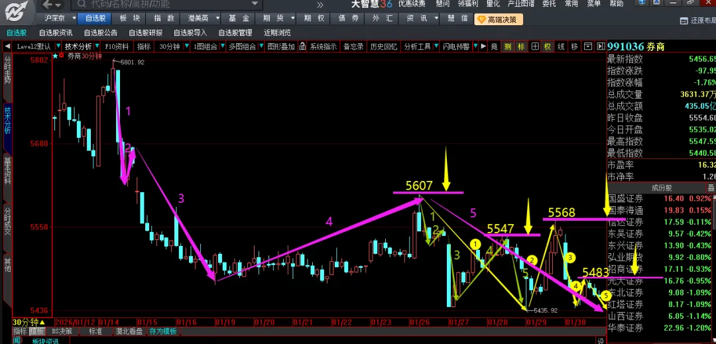The height and width of the screenshot is (344, 716).
Task: Click the play triangle icon beside 闪电预警
Action: (x=483, y=46)
